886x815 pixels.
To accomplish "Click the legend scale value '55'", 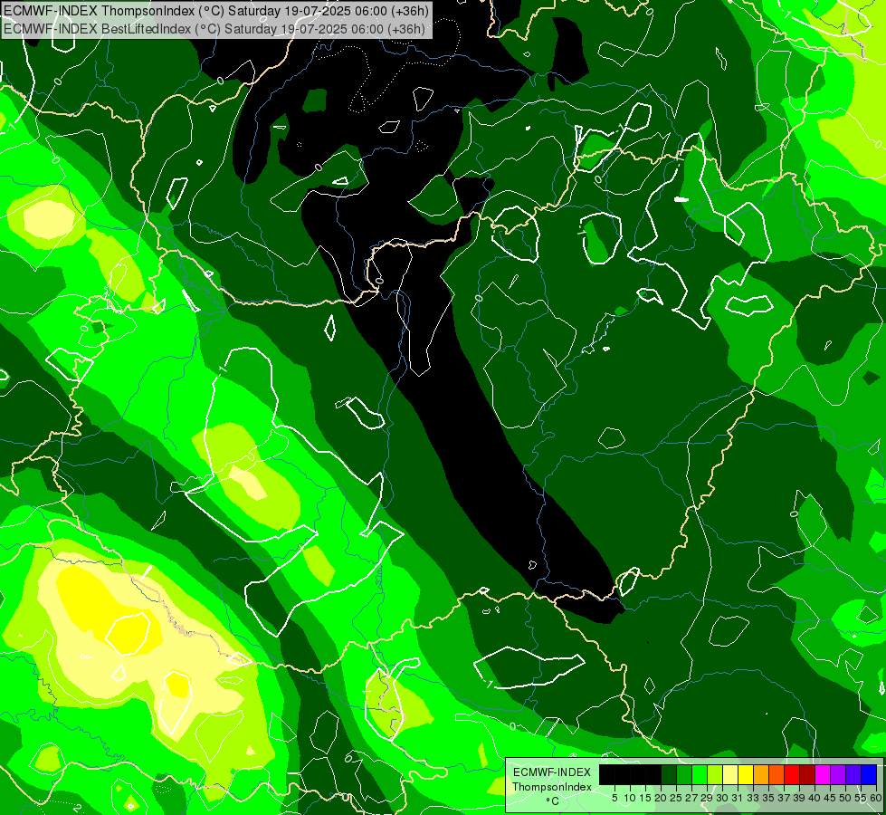I will [861, 798].
